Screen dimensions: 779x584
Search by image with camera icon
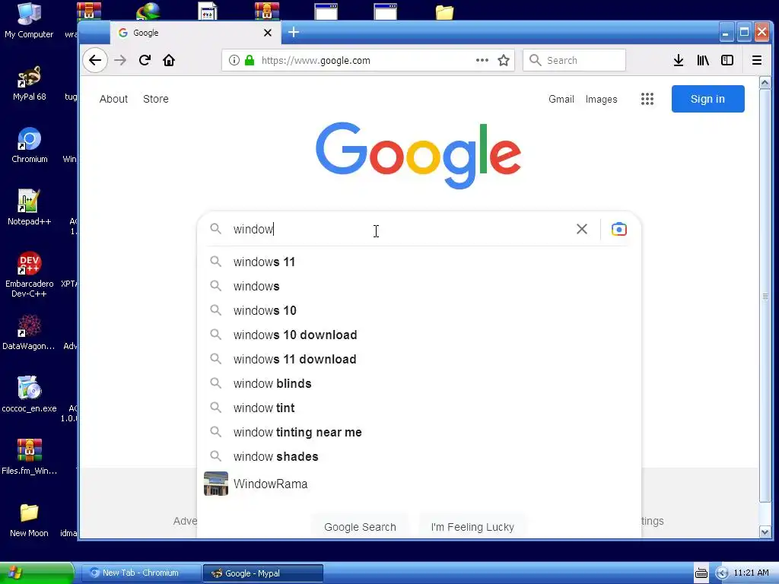619,229
